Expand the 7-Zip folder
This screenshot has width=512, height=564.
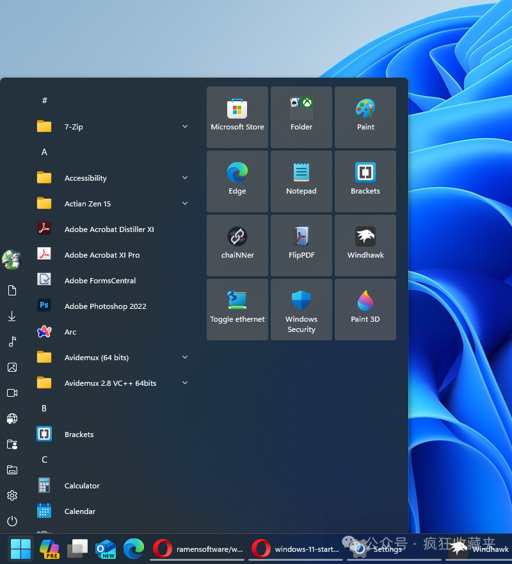click(184, 126)
